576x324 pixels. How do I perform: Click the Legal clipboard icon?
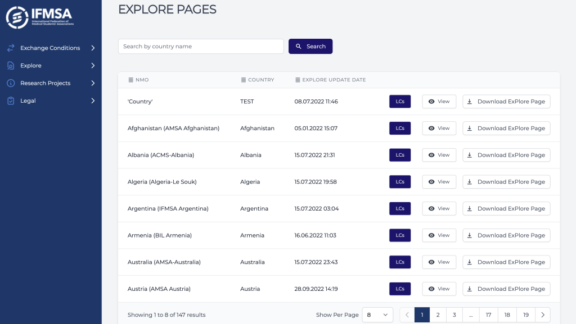pos(11,101)
